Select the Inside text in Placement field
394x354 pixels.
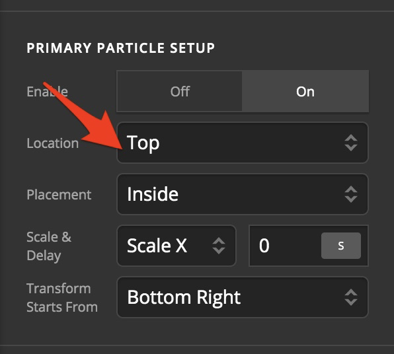(153, 194)
